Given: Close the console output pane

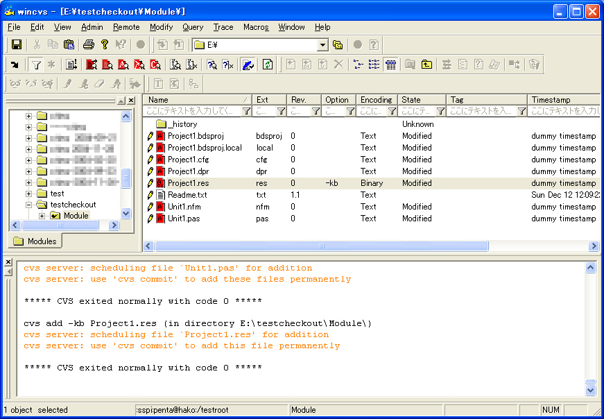Looking at the screenshot, I should click(8, 262).
